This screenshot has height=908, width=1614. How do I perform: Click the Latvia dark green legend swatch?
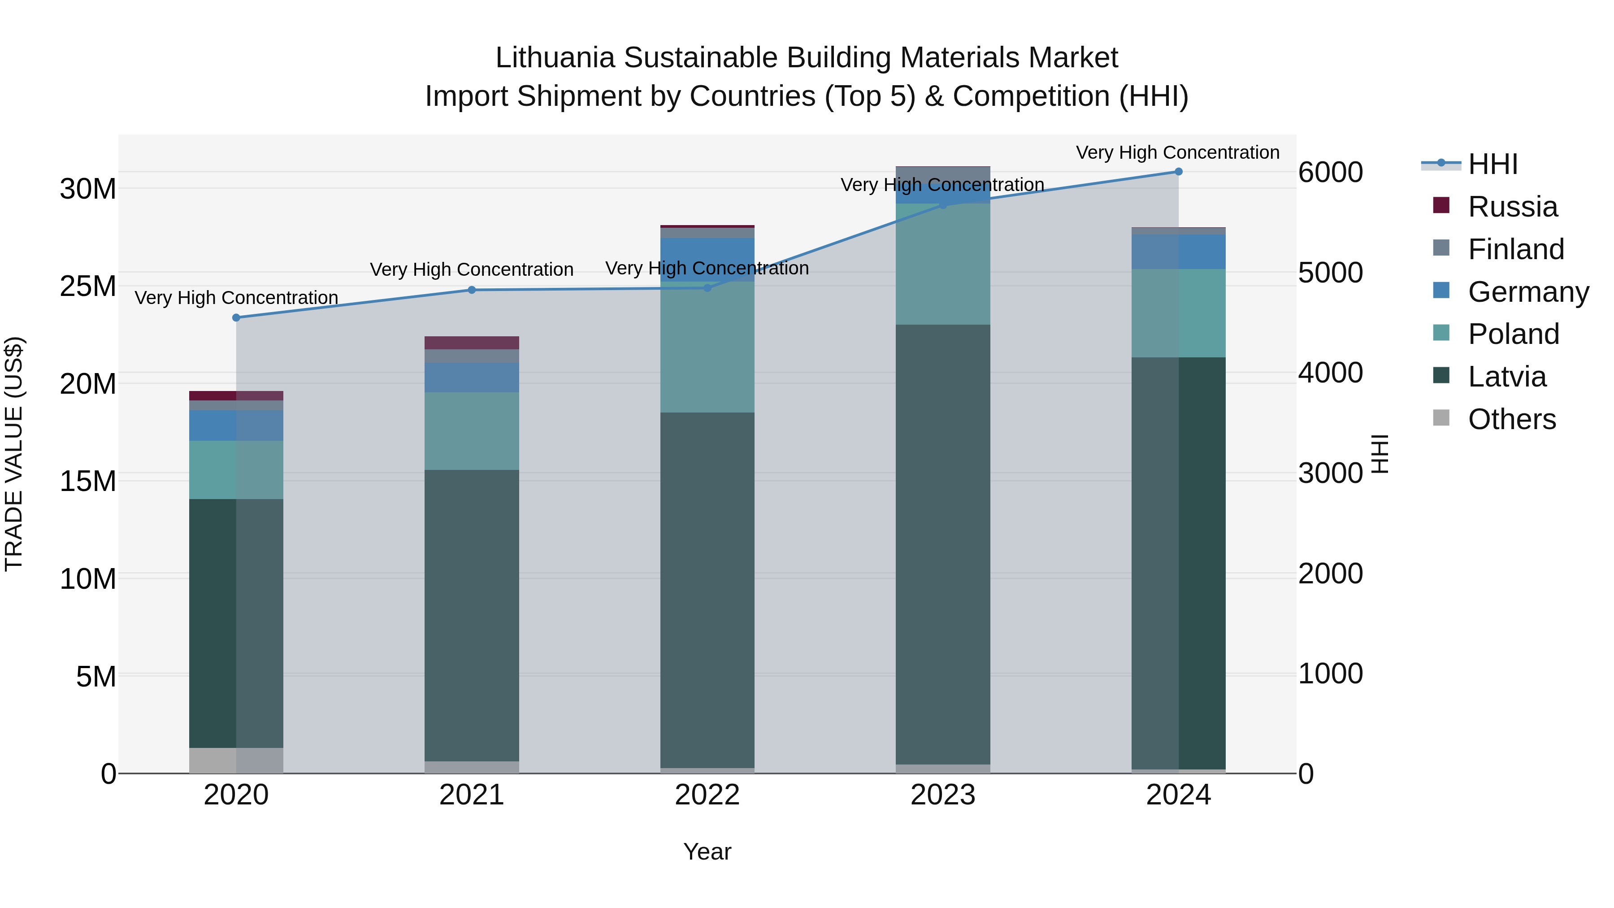pos(1441,375)
